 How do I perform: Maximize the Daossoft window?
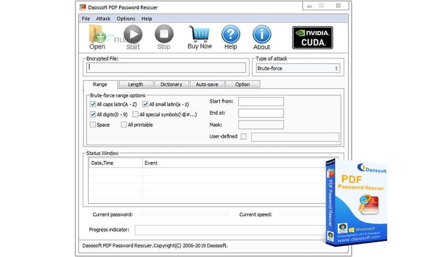pyautogui.click(x=321, y=5)
